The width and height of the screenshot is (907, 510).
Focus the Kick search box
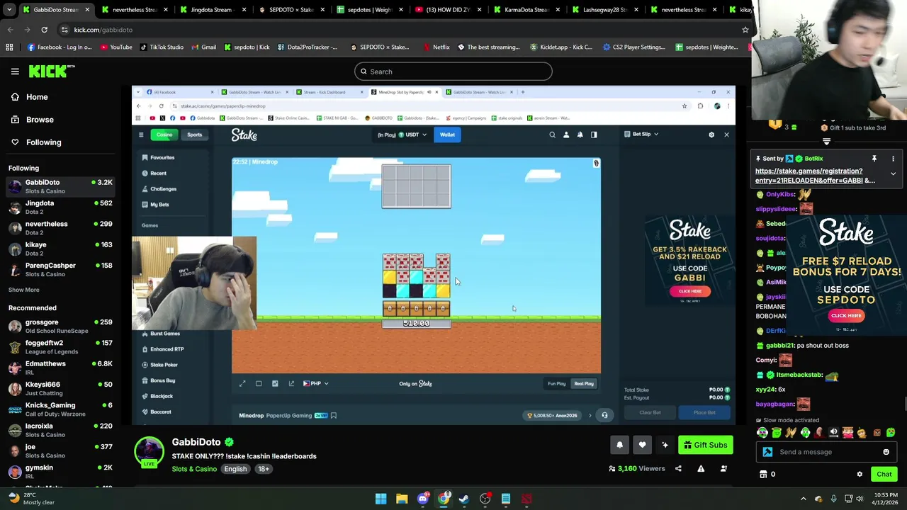pos(453,72)
